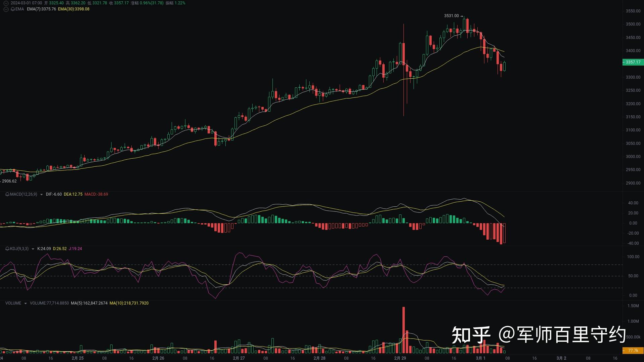Screen dimensions: 644x362
Task: Select the MACD(12,26,9) indicator label
Action: pyautogui.click(x=24, y=194)
